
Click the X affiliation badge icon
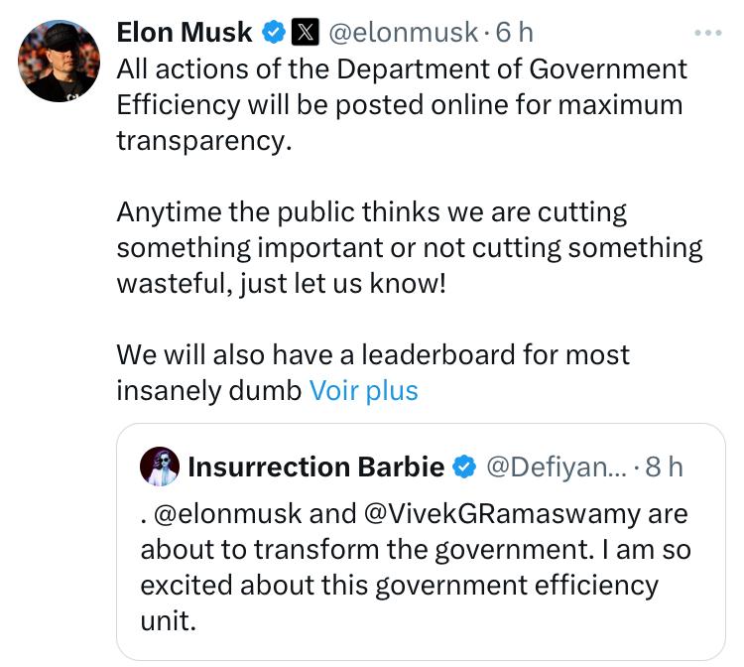pos(304,33)
